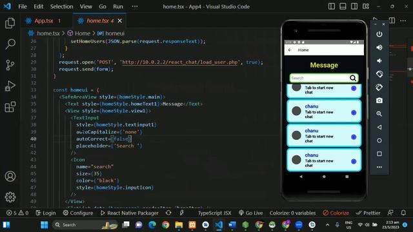The image size is (413, 232).
Task: Open Microsoft Edge from the taskbar
Action: pos(152,225)
